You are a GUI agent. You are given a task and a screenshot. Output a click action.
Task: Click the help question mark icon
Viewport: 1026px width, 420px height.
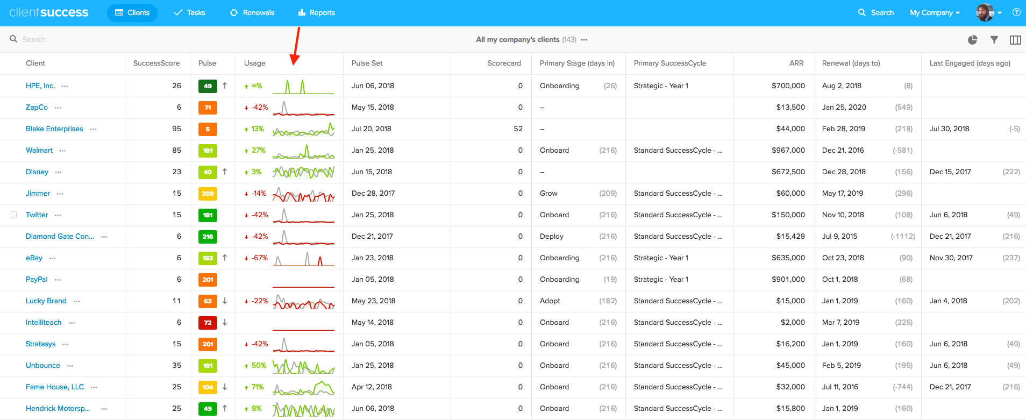tap(1016, 12)
